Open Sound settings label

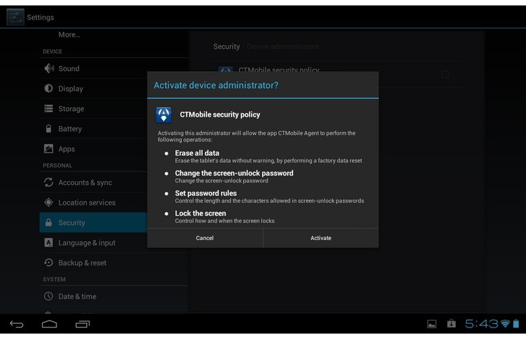(x=69, y=68)
